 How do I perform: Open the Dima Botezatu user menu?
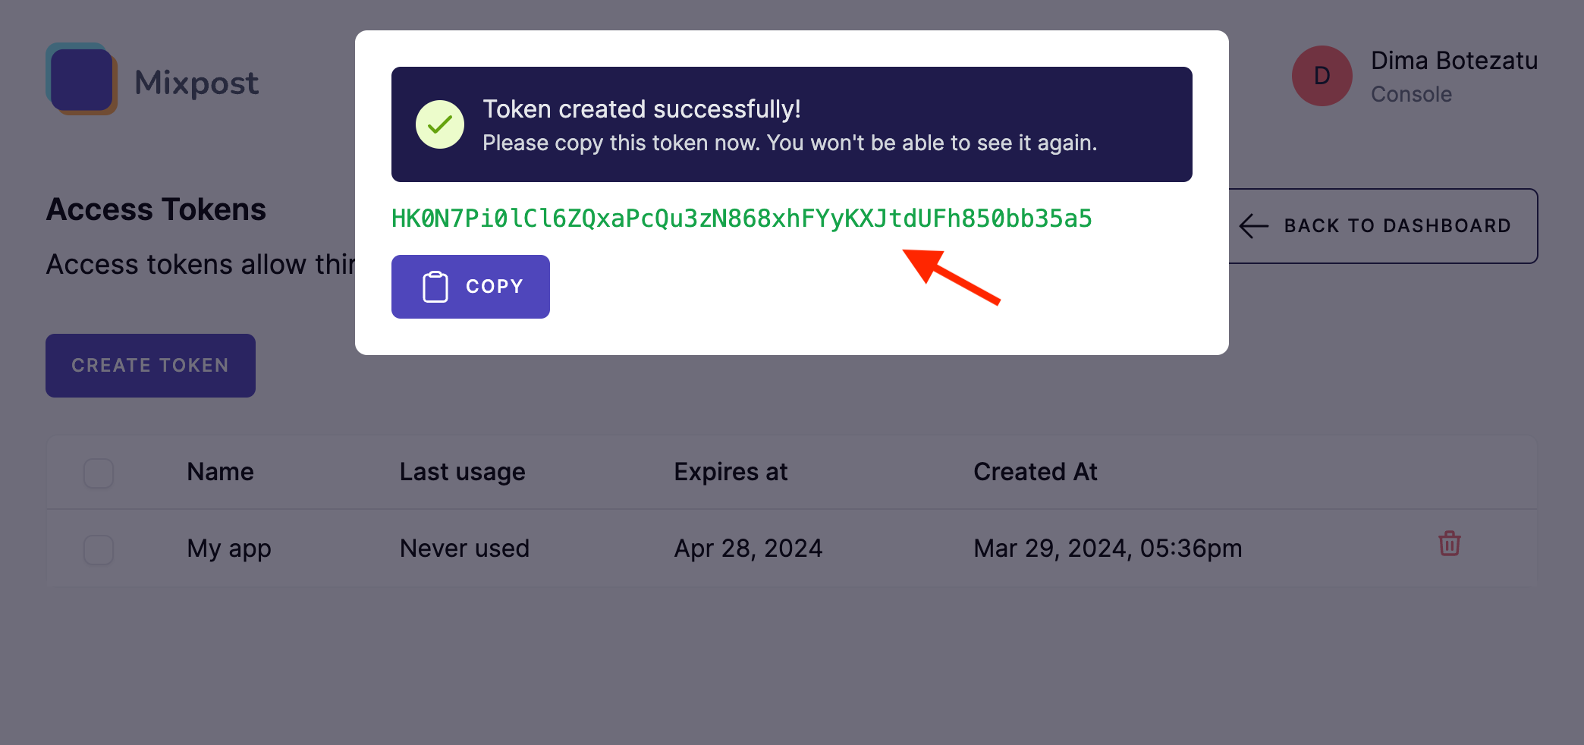point(1416,76)
